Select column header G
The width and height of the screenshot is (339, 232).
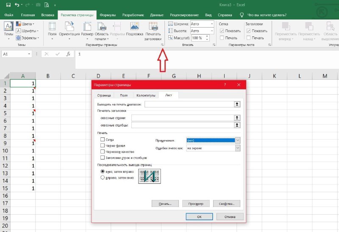(x=174, y=76)
